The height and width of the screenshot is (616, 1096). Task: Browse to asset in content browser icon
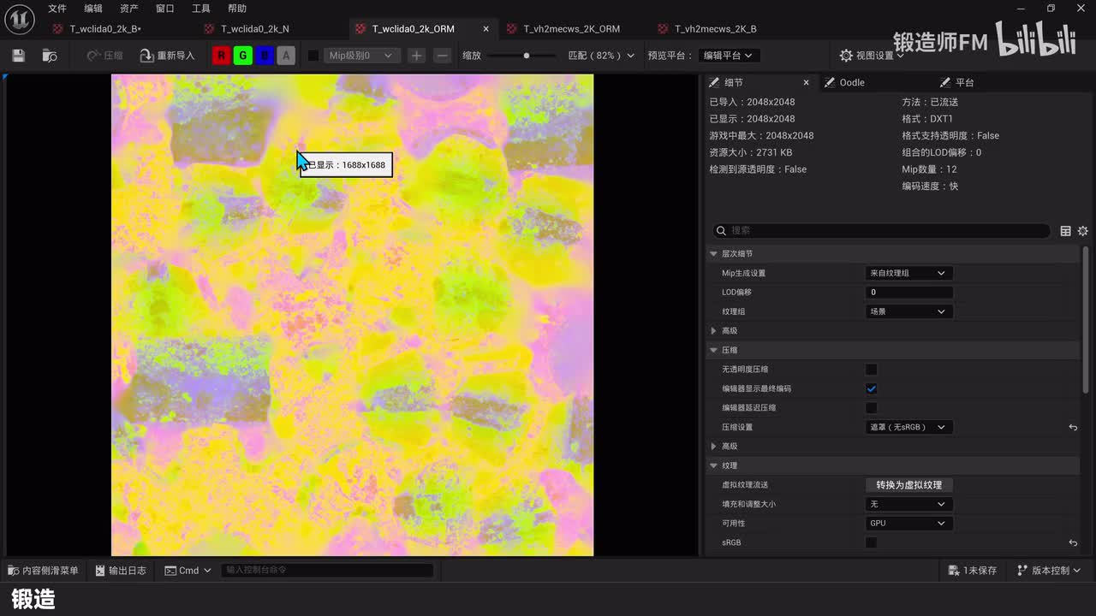(x=50, y=56)
